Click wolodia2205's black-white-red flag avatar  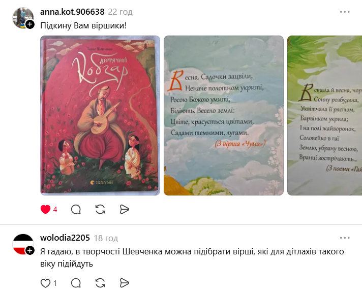pyautogui.click(x=23, y=244)
